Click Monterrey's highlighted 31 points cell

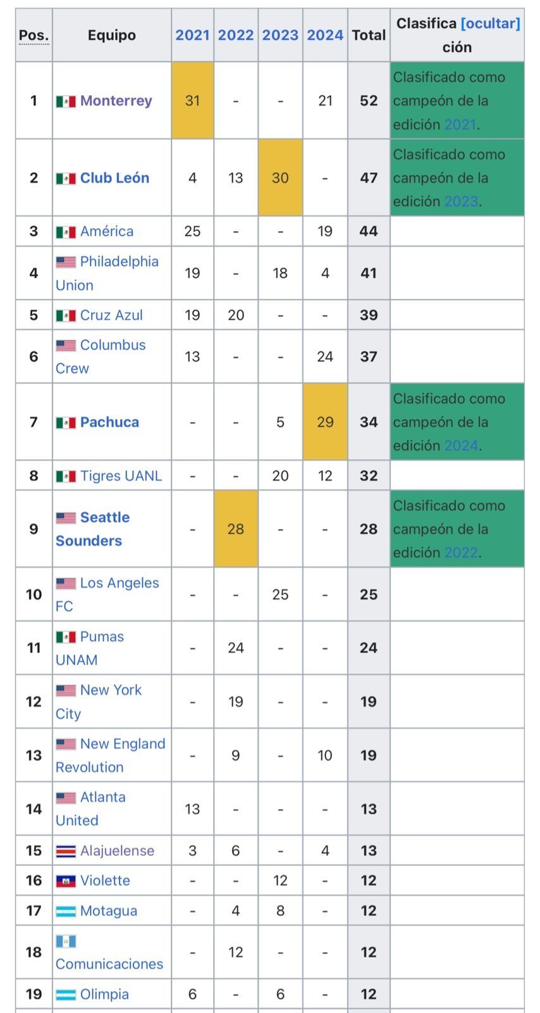tap(192, 101)
